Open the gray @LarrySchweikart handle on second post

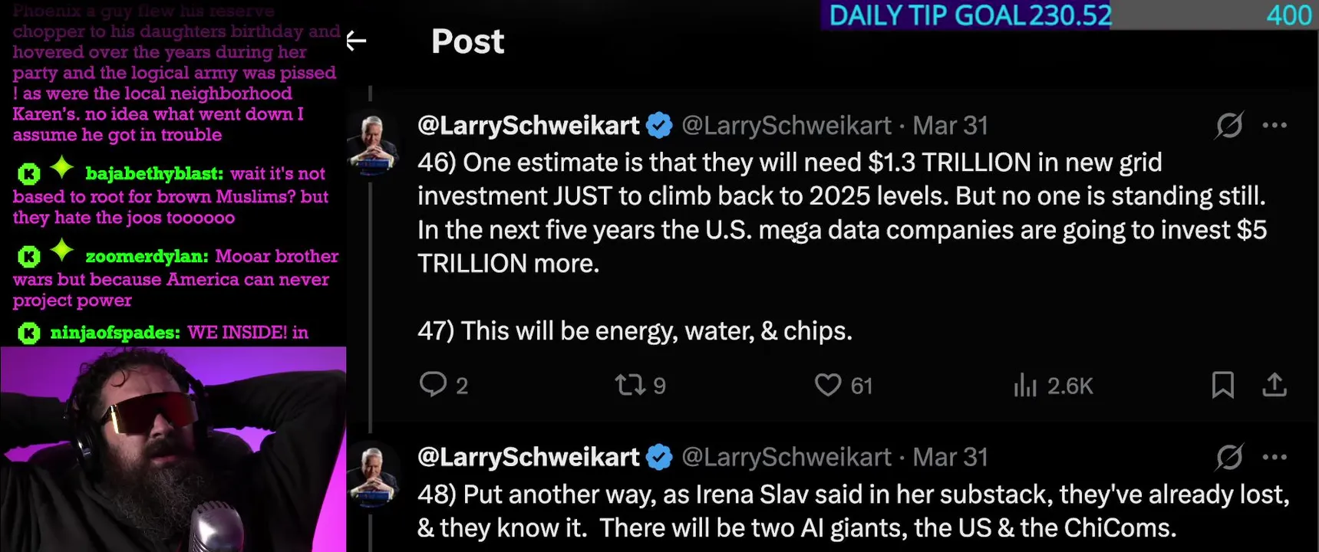pyautogui.click(x=786, y=457)
